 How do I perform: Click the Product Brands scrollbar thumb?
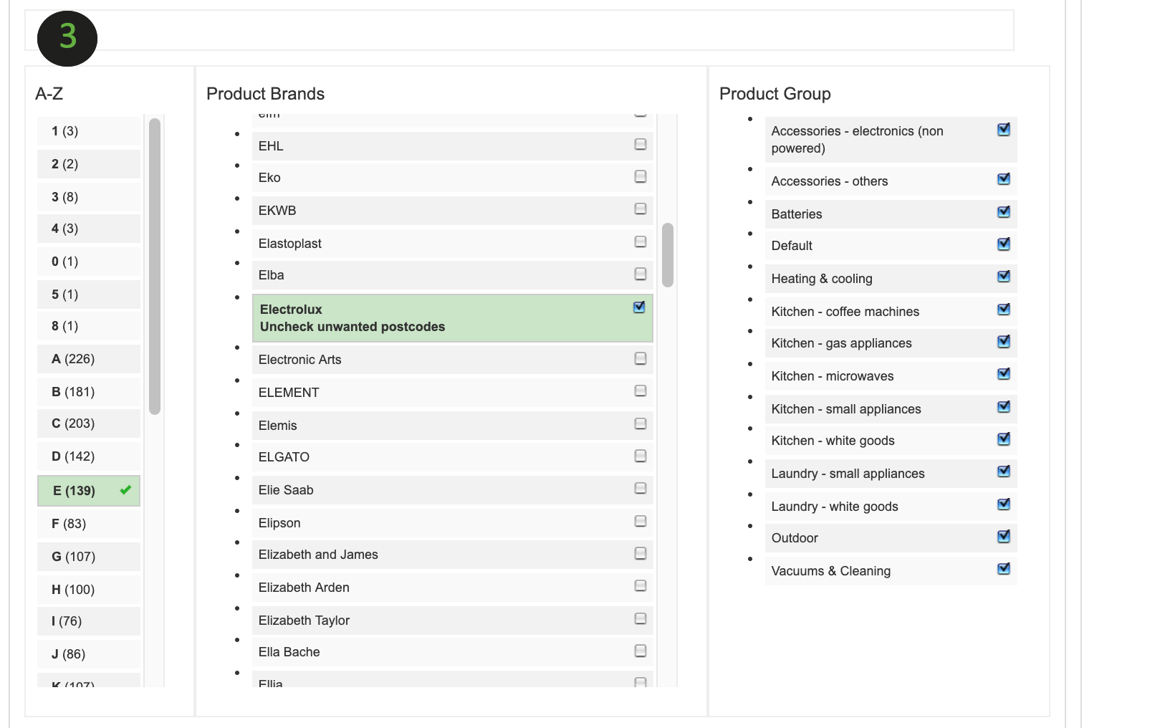(668, 255)
